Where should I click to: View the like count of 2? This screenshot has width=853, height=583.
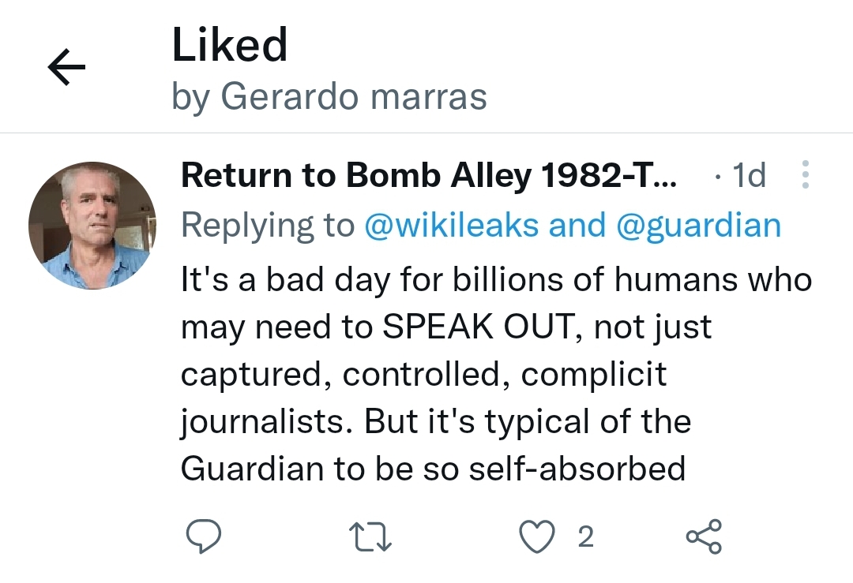click(x=585, y=536)
